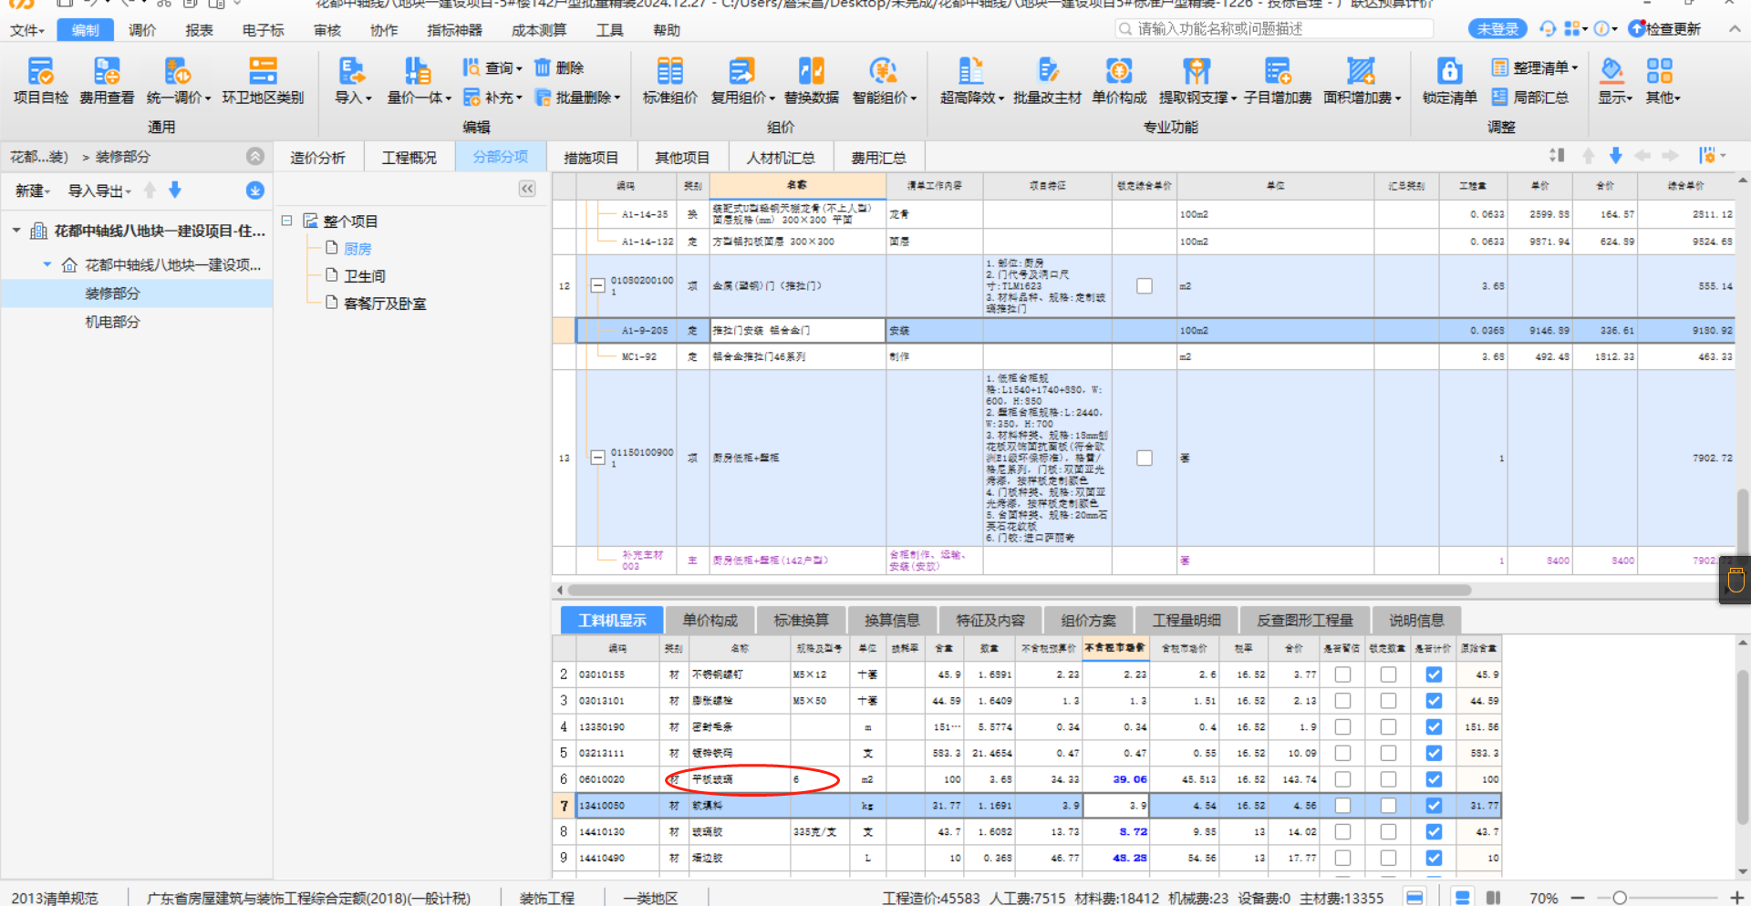Collapse row 12 item 01080200100
Image resolution: width=1751 pixels, height=906 pixels.
(598, 286)
